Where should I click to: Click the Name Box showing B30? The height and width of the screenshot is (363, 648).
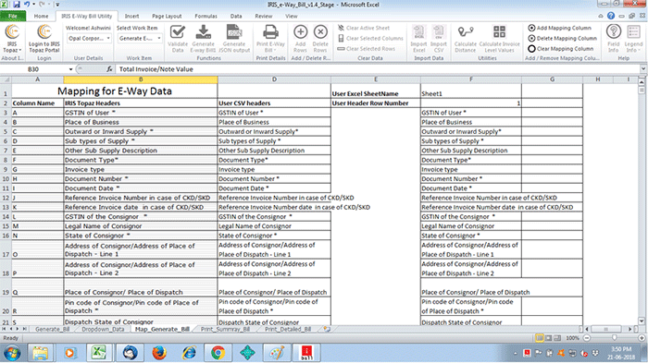click(x=34, y=69)
